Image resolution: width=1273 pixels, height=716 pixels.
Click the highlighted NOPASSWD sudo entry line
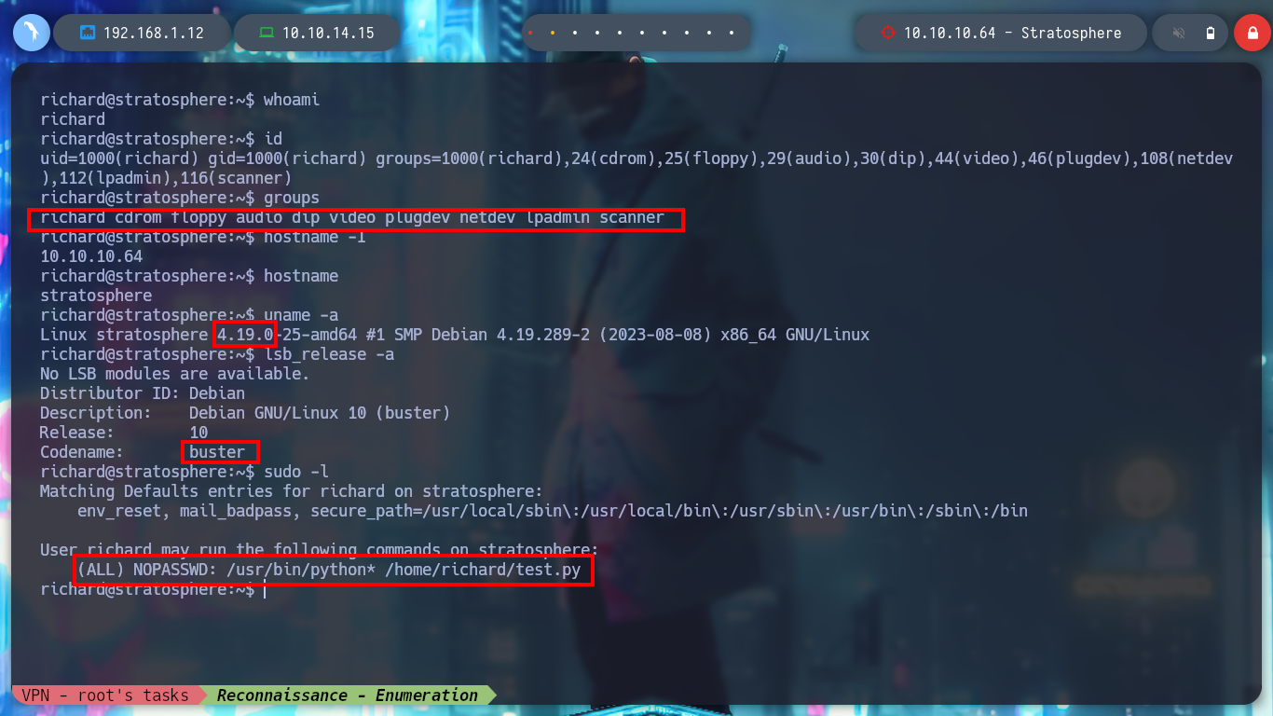coord(334,570)
